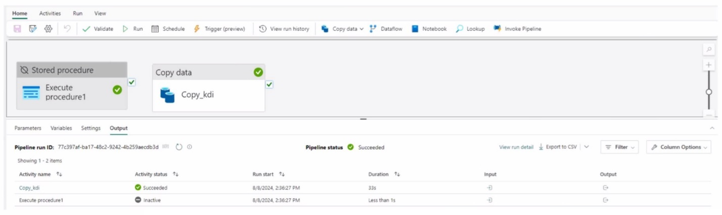
Task: Click the canvas zoom slider handle
Action: [x=709, y=92]
